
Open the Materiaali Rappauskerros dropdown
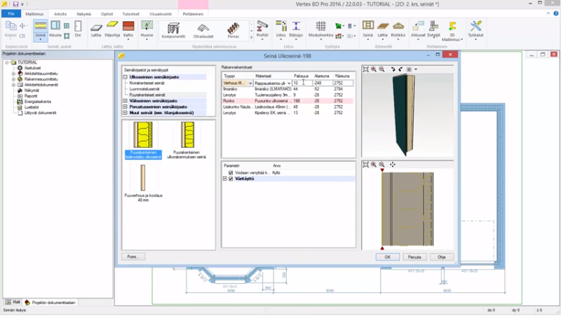288,83
